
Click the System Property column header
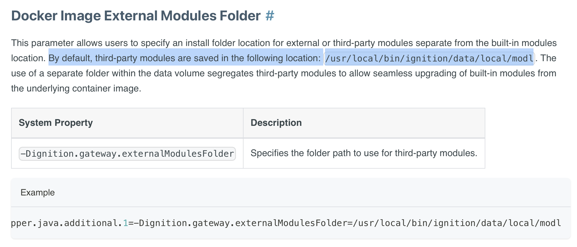pyautogui.click(x=55, y=123)
